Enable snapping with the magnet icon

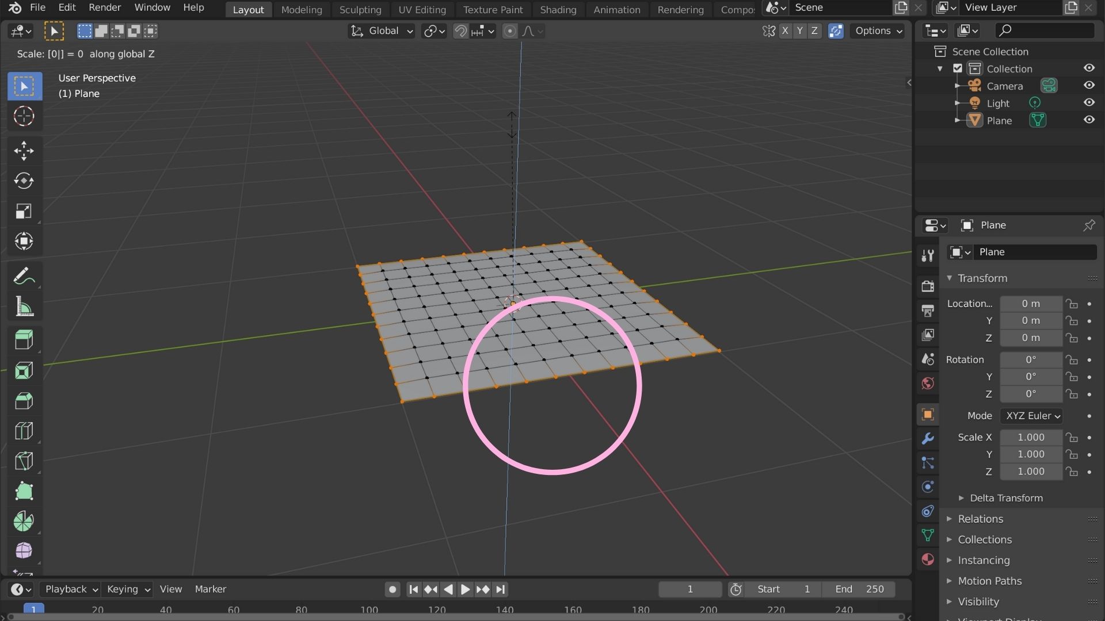point(460,31)
